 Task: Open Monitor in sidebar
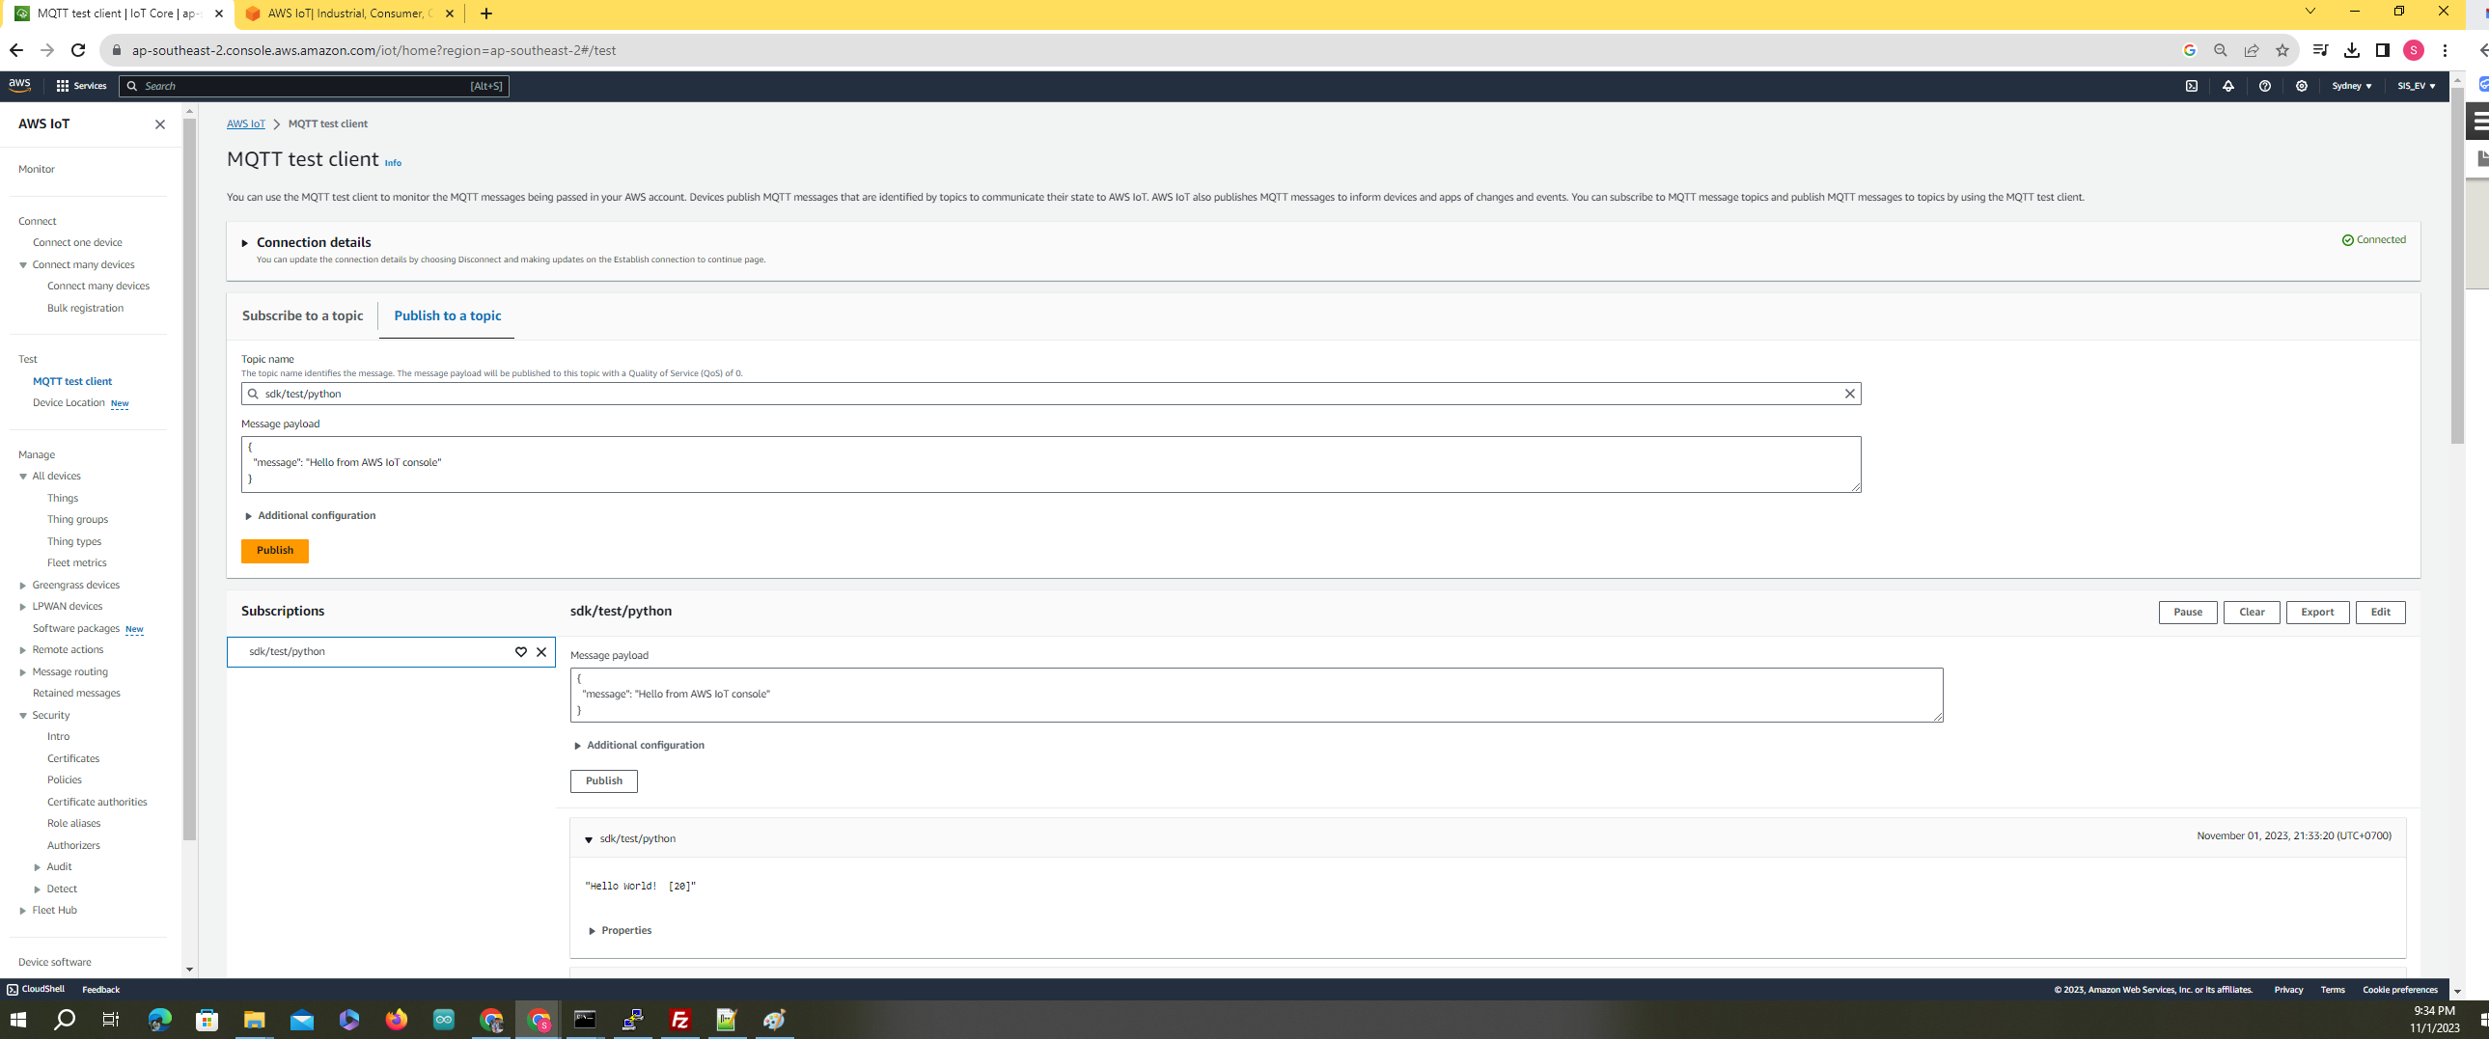37,169
